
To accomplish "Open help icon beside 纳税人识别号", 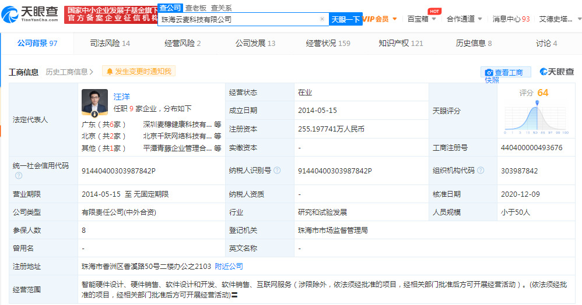I will (x=277, y=171).
